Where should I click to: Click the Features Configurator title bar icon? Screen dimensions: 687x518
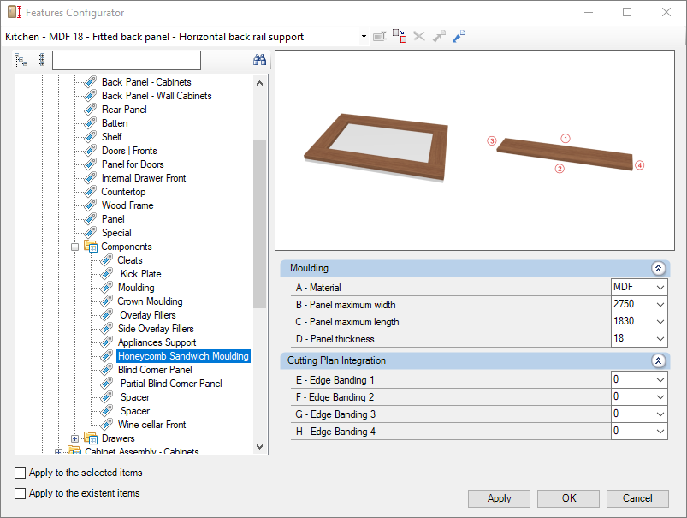(x=15, y=12)
